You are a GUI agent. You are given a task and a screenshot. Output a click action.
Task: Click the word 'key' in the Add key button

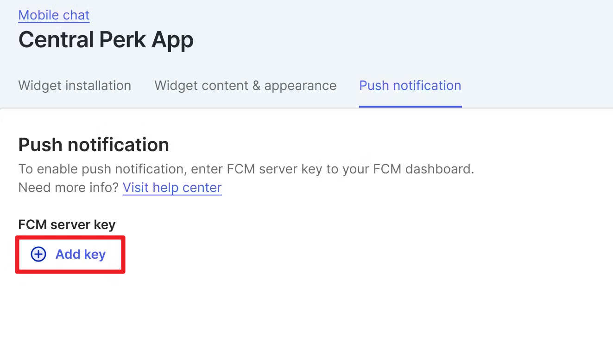coord(95,255)
